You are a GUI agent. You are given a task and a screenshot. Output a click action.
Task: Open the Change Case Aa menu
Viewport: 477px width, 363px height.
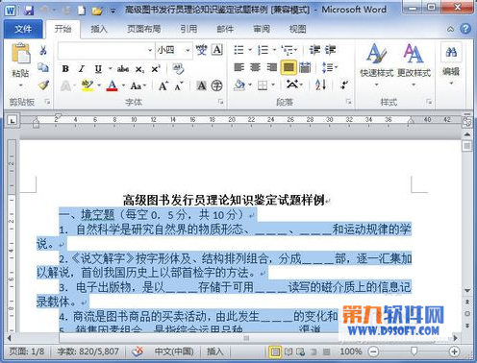[x=138, y=85]
